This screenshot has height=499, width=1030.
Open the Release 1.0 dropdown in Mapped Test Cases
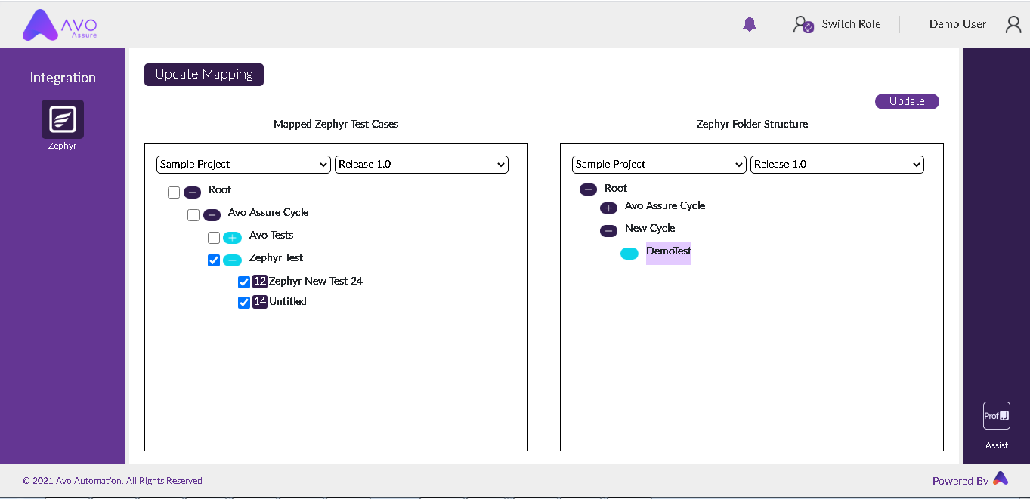pyautogui.click(x=422, y=165)
